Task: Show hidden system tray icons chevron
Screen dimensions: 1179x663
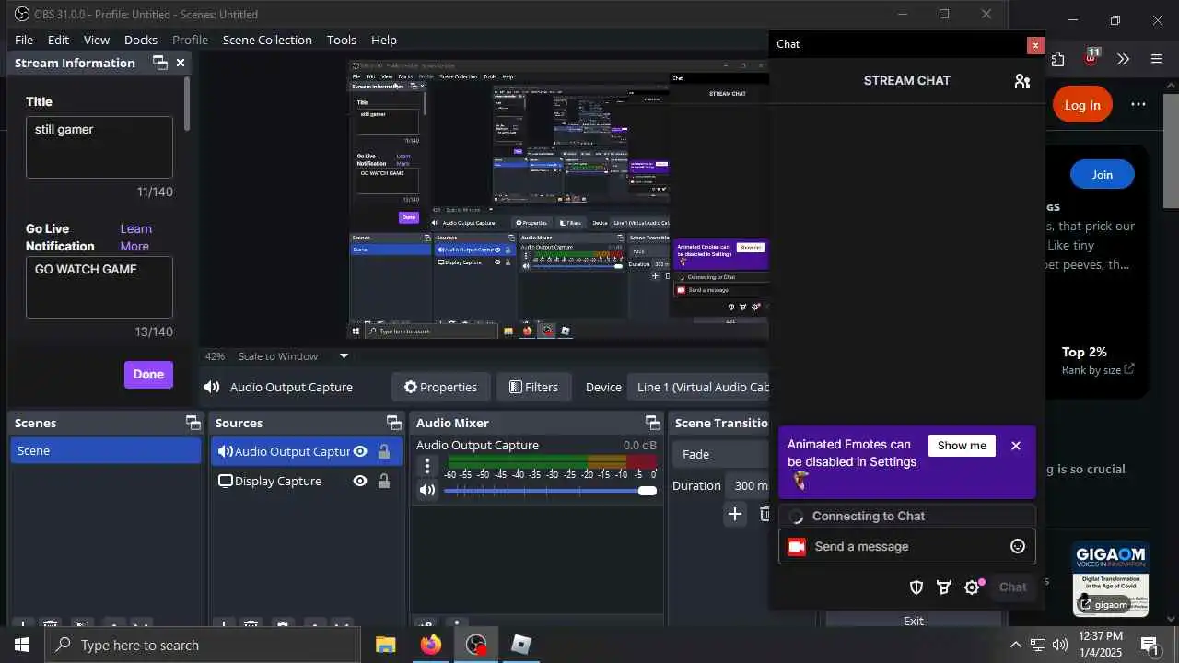Action: click(x=1015, y=645)
